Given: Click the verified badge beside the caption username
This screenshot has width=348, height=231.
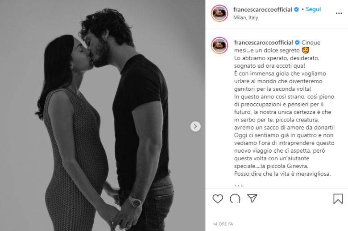Looking at the screenshot, I should point(297,43).
